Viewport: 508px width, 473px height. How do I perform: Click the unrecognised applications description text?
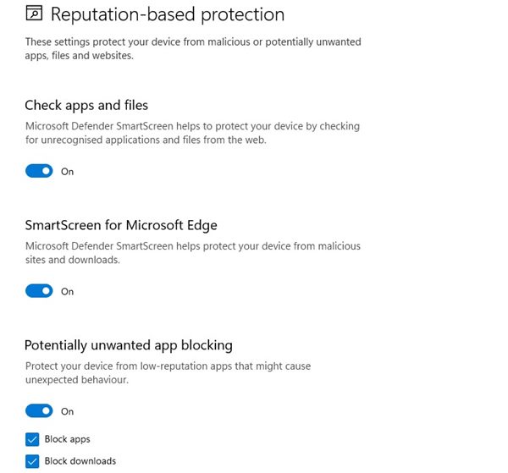[146, 140]
